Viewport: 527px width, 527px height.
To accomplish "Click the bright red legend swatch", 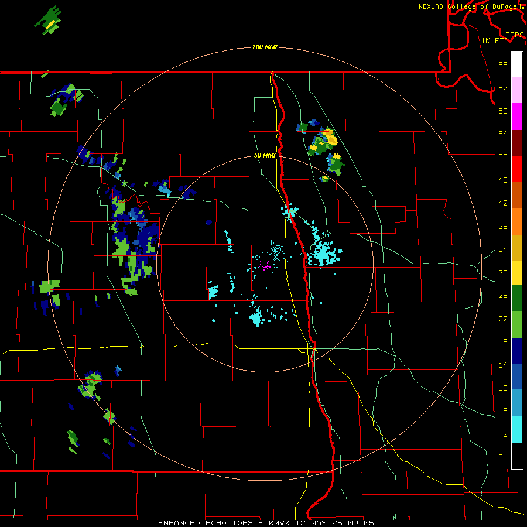I will (x=517, y=169).
